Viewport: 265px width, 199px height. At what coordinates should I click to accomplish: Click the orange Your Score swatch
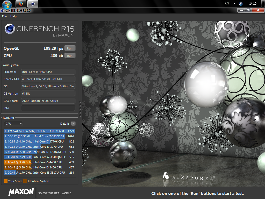pos(6,181)
